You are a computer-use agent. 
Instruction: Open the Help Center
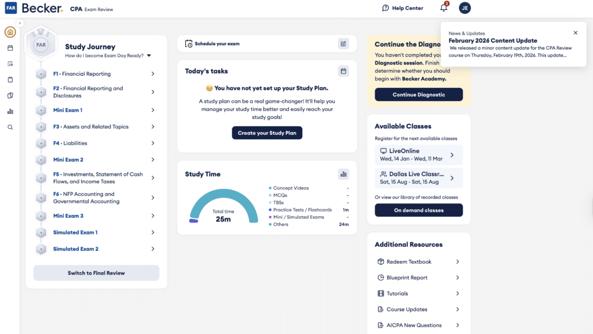[402, 8]
